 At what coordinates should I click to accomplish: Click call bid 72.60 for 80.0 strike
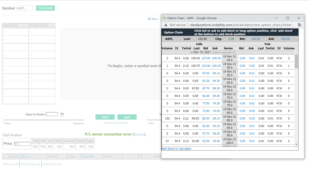(x=206, y=111)
